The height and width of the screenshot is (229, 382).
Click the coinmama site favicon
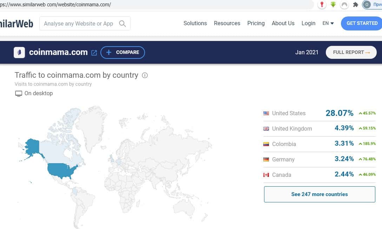19,53
